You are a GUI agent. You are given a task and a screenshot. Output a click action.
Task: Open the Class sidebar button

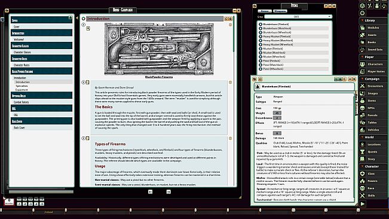point(373,174)
